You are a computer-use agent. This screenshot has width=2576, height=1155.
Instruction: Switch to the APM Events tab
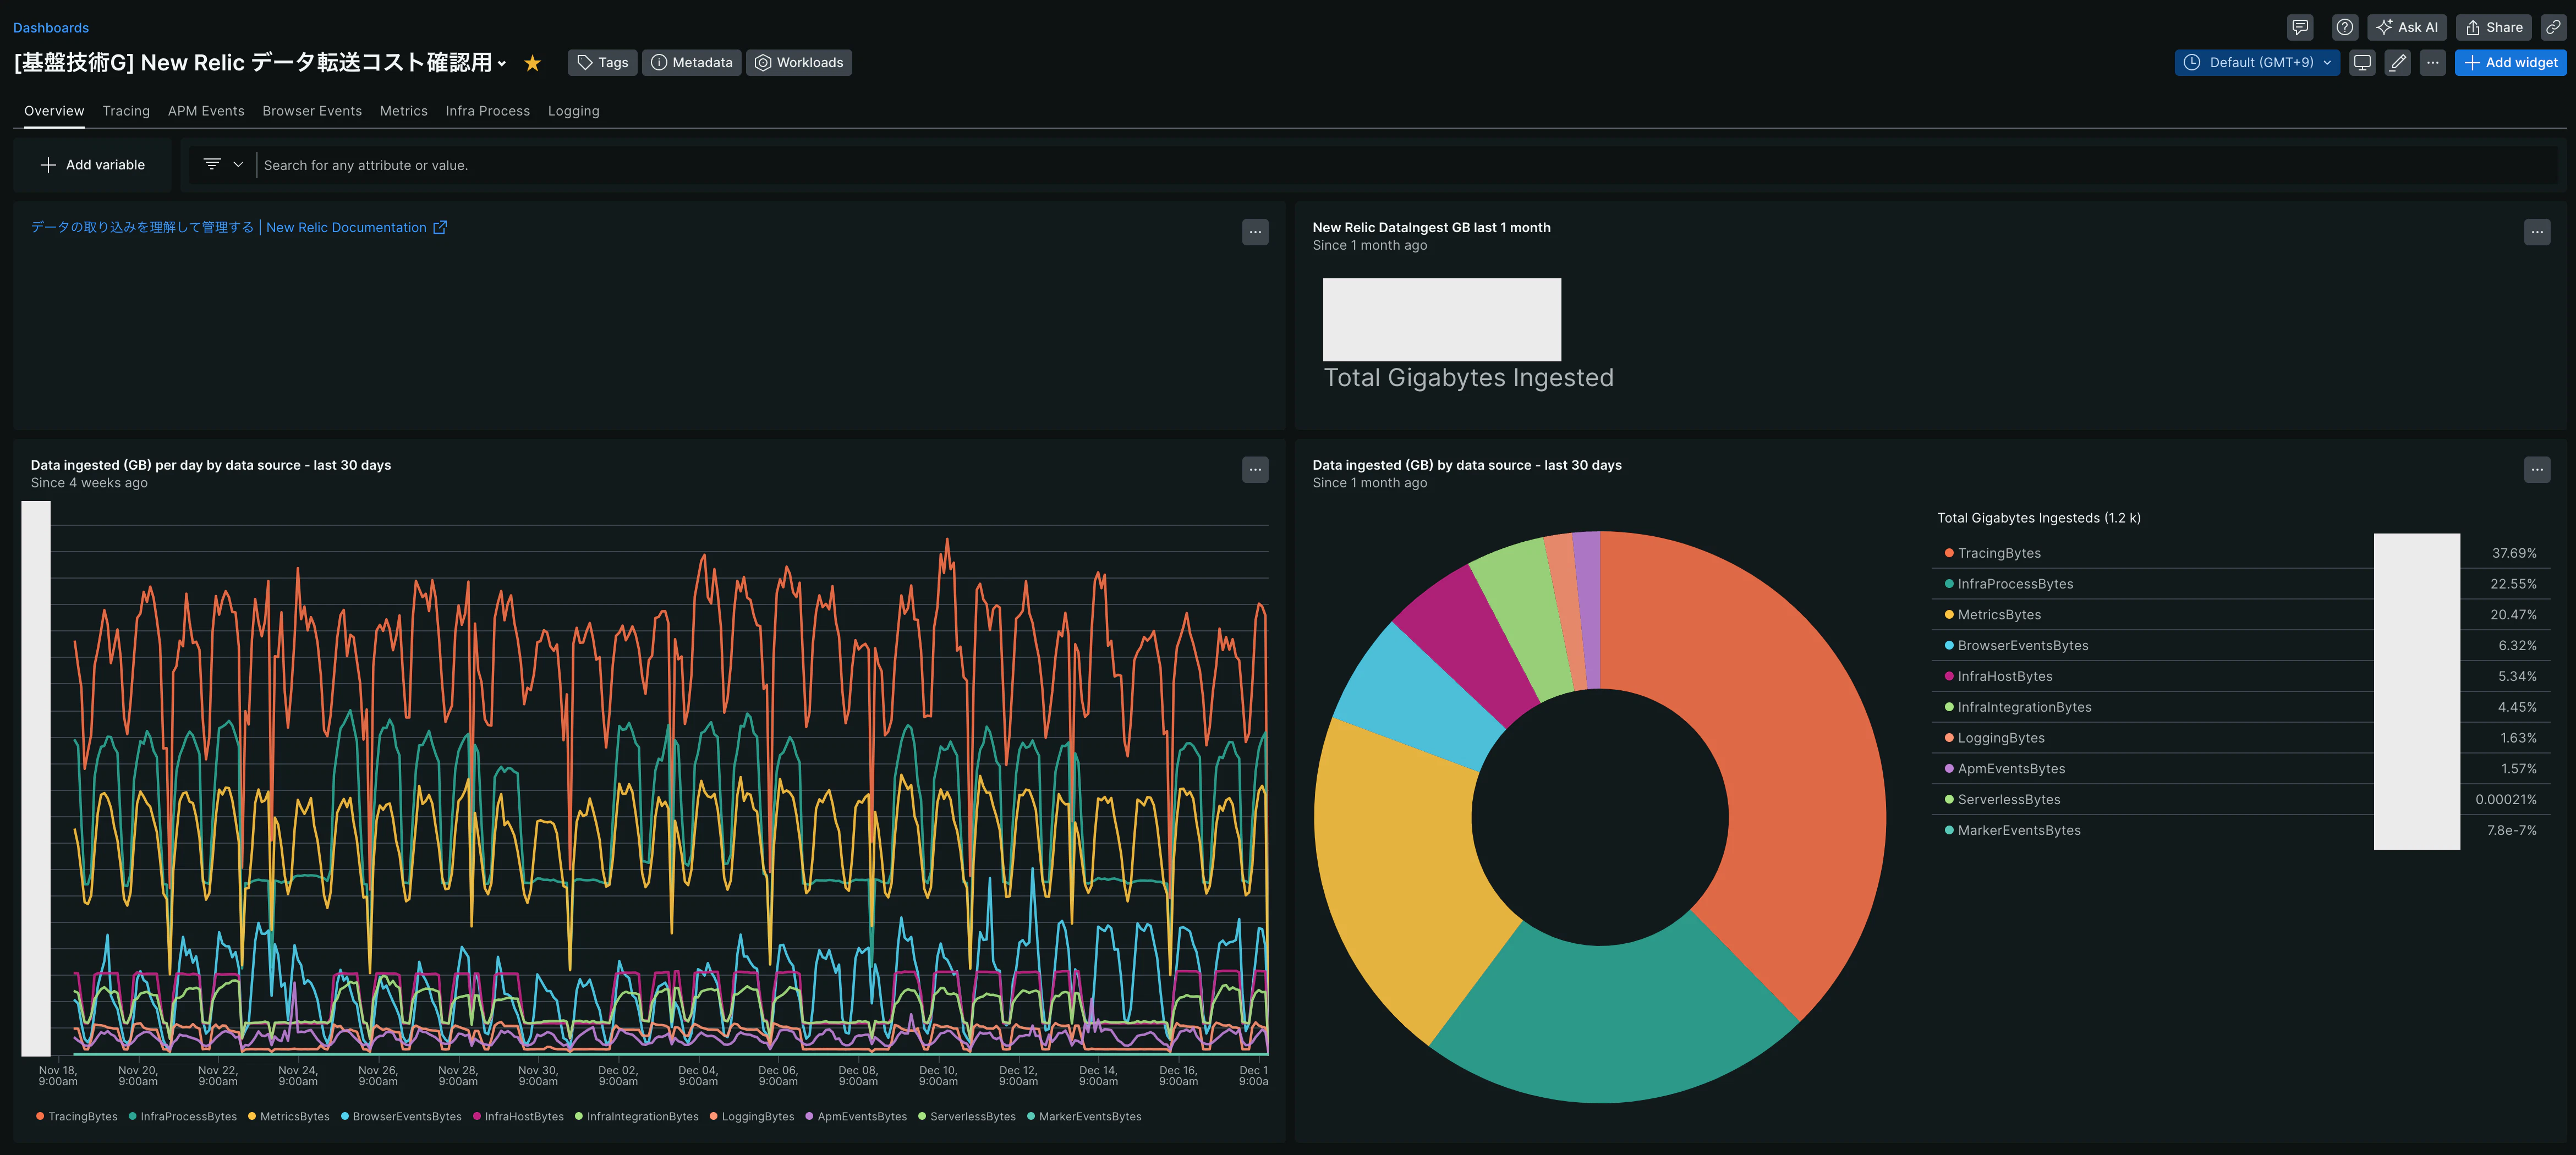click(206, 111)
